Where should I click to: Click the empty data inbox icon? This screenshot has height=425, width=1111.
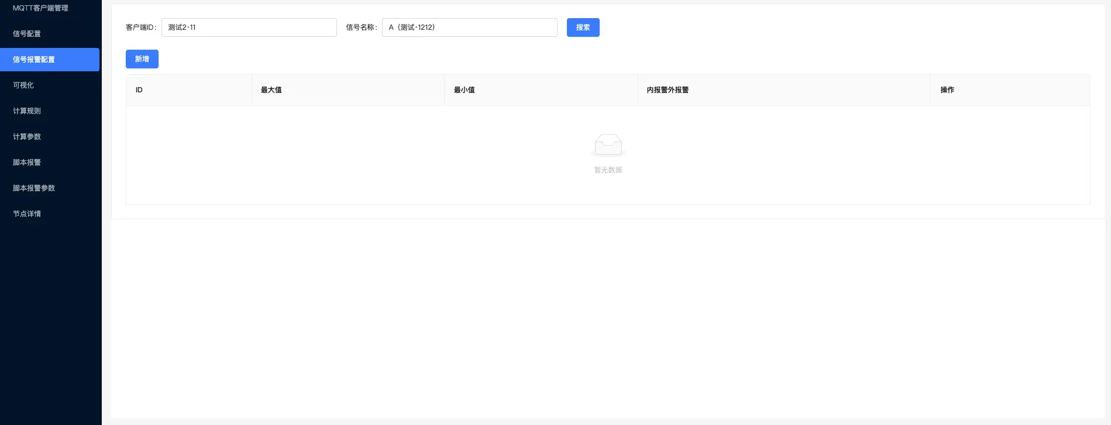point(608,145)
